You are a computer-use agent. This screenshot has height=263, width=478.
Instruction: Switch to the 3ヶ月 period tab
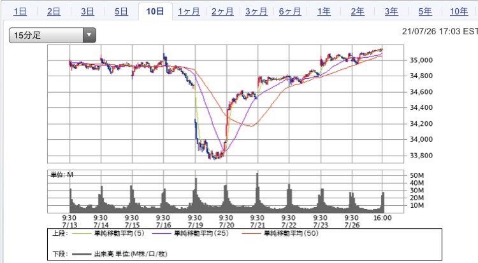pos(256,11)
